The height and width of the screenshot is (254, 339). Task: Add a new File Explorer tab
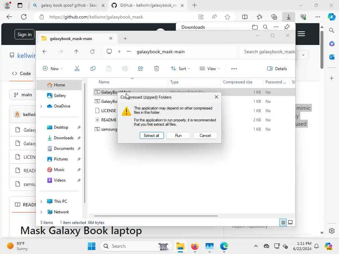coord(125,39)
